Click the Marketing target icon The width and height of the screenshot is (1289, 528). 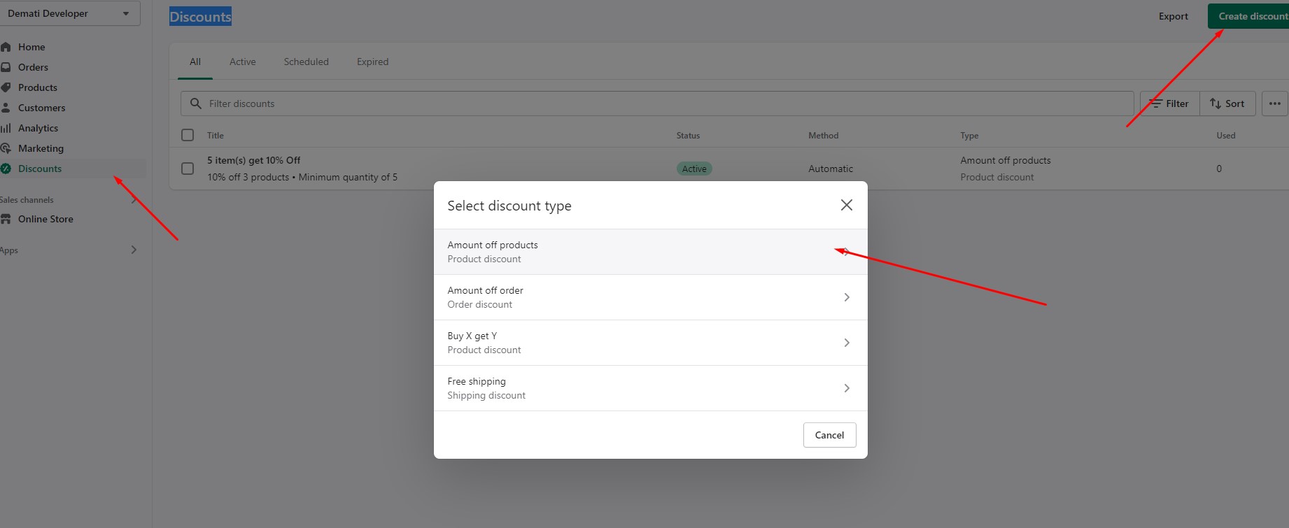click(x=6, y=148)
